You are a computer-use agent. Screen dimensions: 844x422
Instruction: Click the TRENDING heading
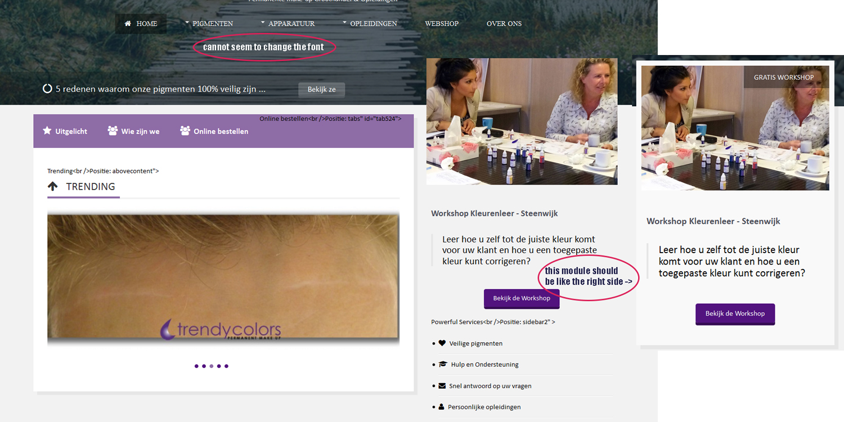tap(91, 186)
